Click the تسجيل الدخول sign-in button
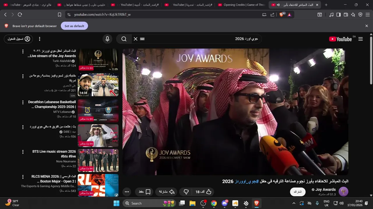 click(x=18, y=39)
